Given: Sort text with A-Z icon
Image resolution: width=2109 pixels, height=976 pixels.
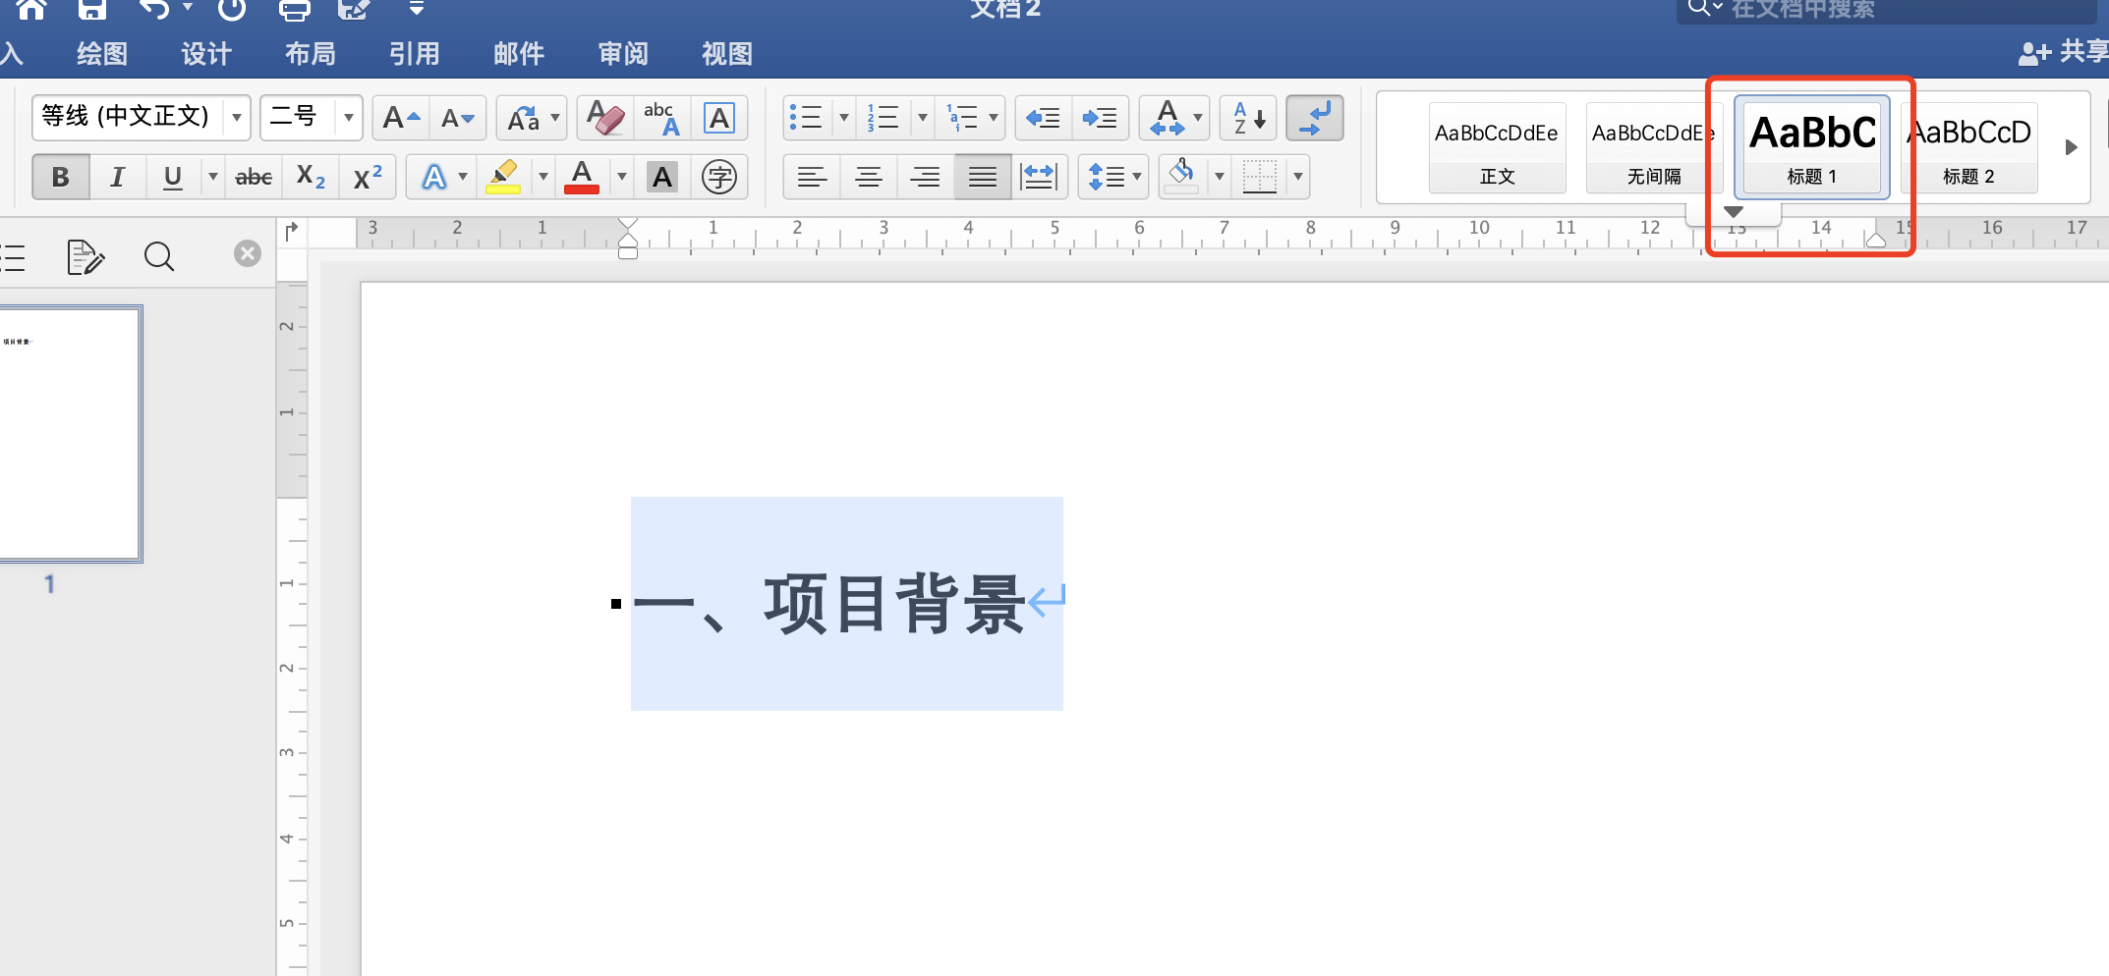Looking at the screenshot, I should [x=1248, y=119].
